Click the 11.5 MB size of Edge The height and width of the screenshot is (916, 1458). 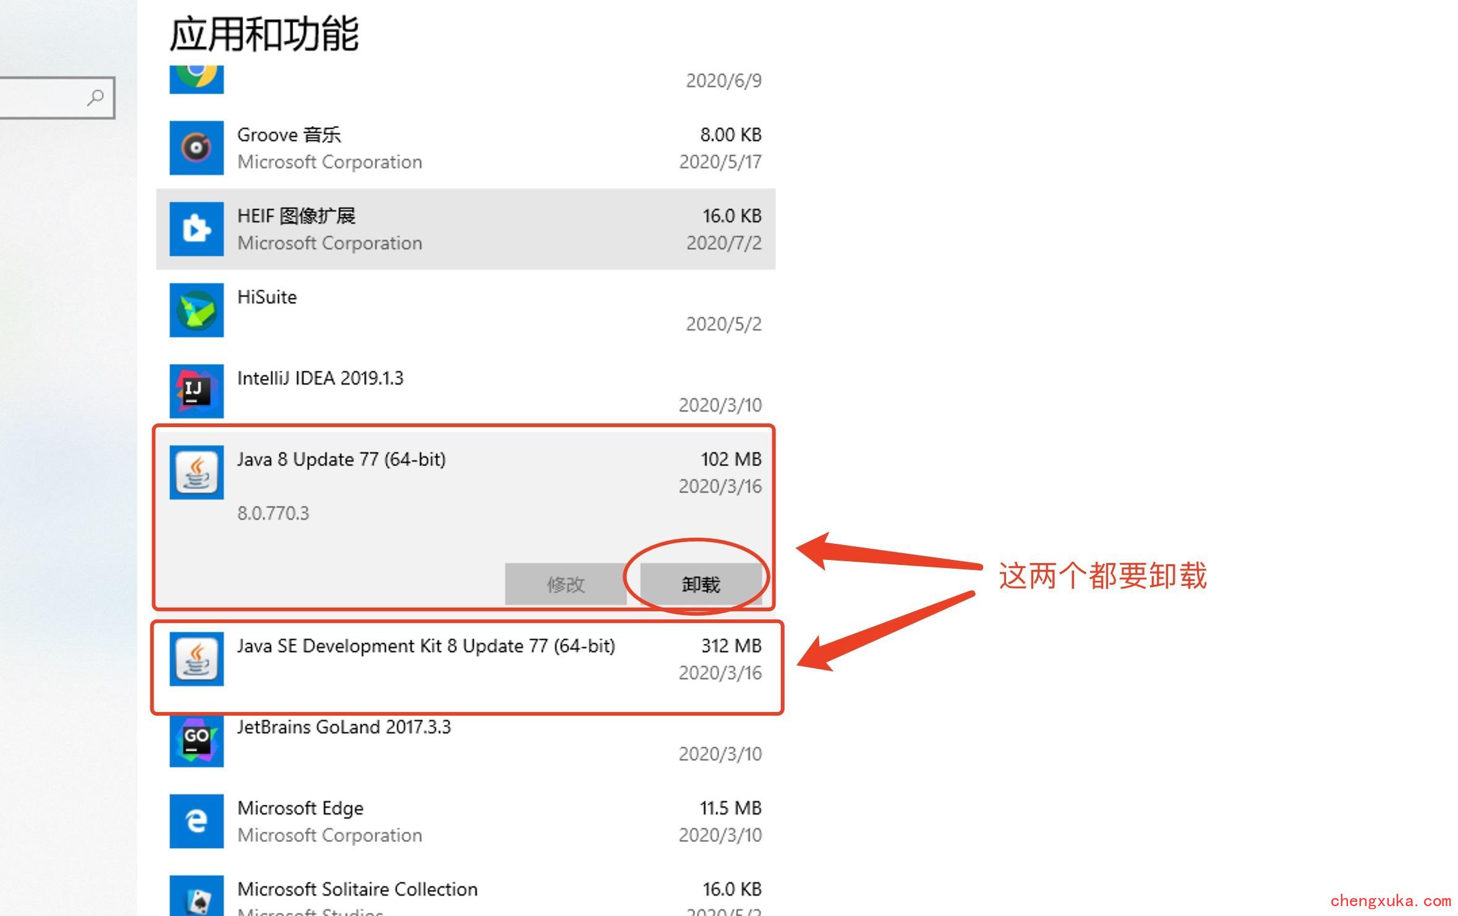730,808
